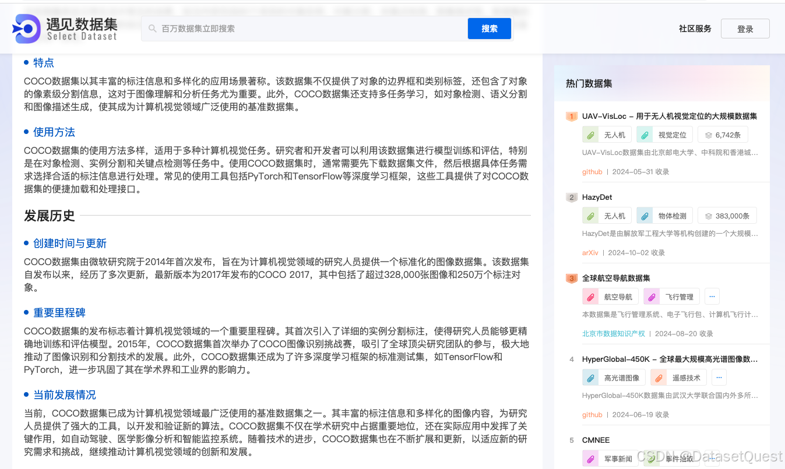Viewport: 785px width, 469px height.
Task: Open the 全球航空导航数据集 title link
Action: pos(616,278)
